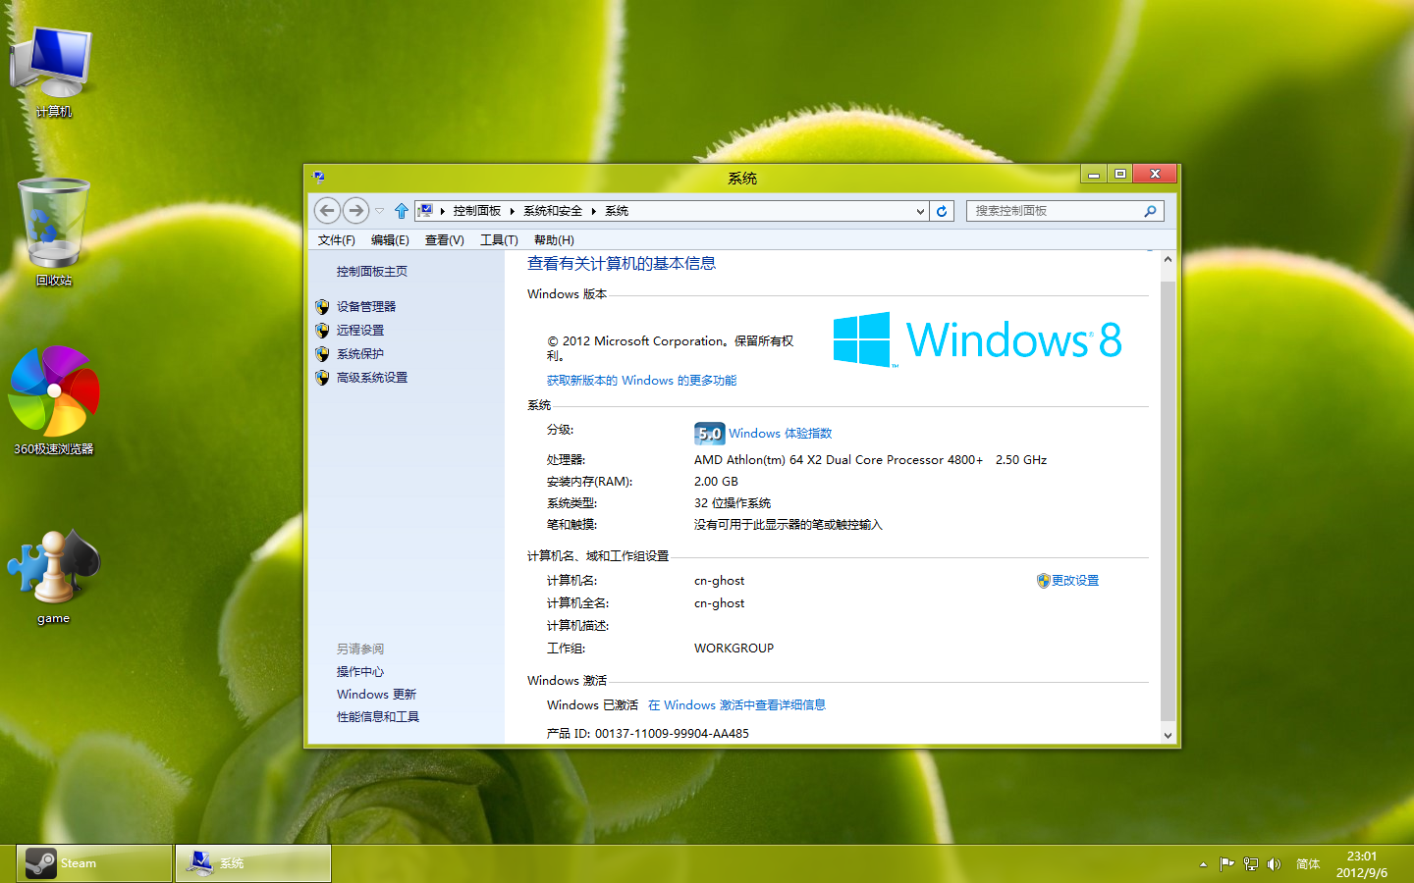Click shield icon beside 更改设置
Image resolution: width=1414 pixels, height=883 pixels.
pyautogui.click(x=1043, y=581)
